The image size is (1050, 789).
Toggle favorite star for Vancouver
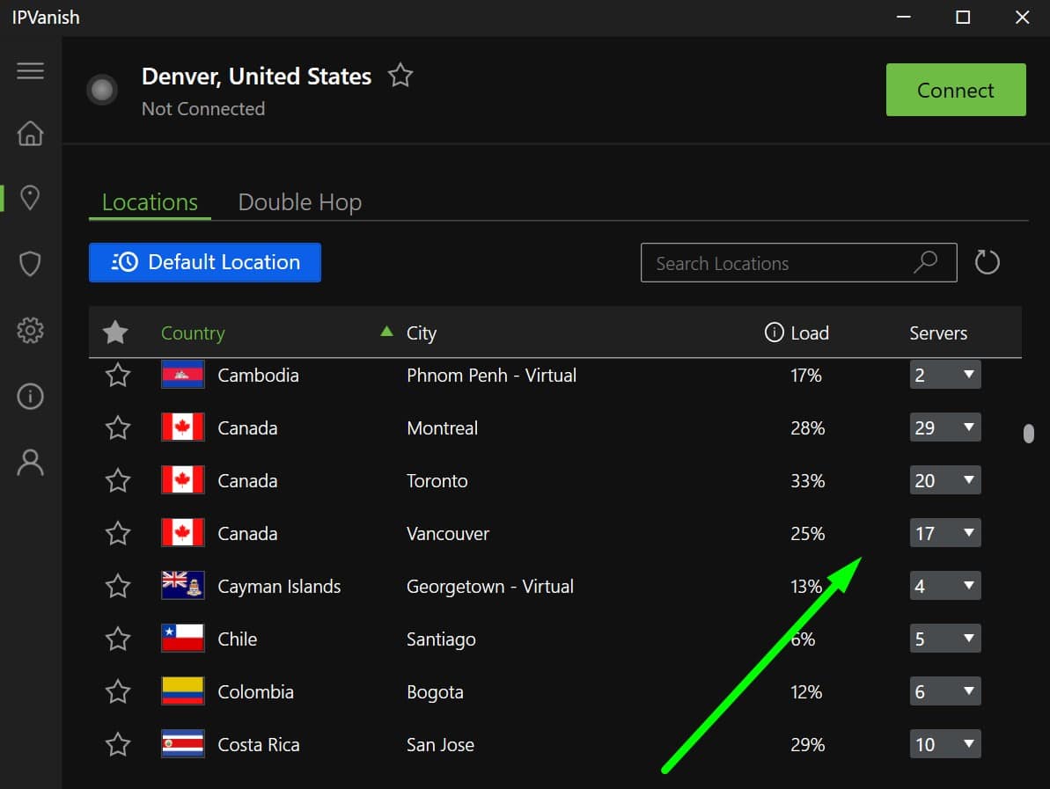pos(118,533)
